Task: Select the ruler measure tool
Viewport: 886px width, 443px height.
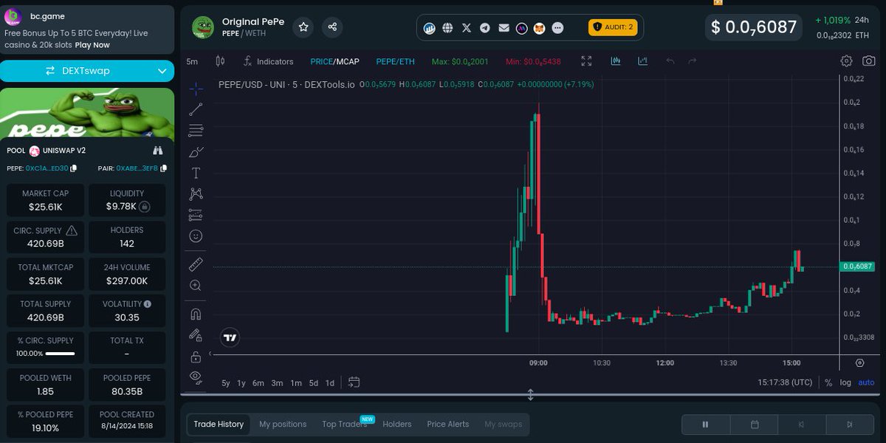Action: click(x=196, y=264)
